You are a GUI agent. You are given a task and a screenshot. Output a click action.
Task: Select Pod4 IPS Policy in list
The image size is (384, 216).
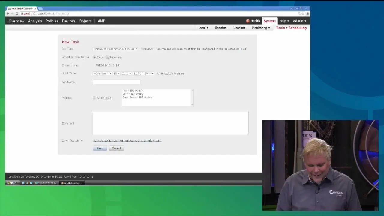133,91
